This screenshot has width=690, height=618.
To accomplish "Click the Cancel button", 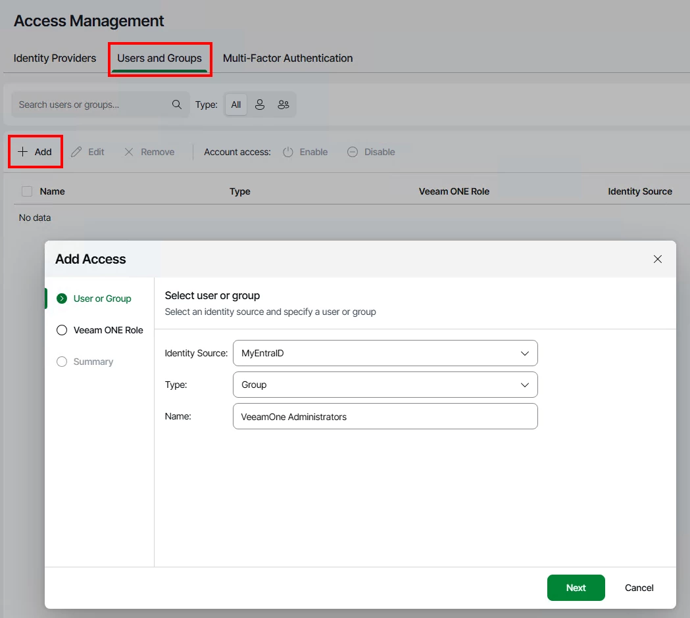I will pyautogui.click(x=639, y=588).
